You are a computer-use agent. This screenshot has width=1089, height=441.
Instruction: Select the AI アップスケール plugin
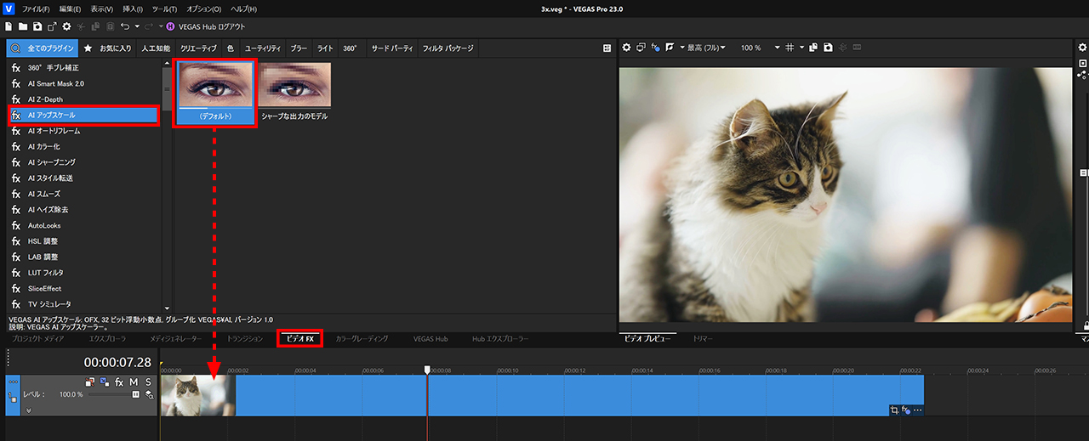(x=83, y=115)
